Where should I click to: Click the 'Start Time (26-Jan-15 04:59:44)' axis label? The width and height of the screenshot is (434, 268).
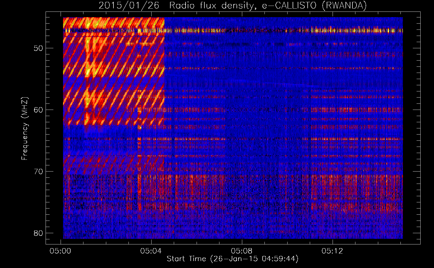(x=233, y=259)
